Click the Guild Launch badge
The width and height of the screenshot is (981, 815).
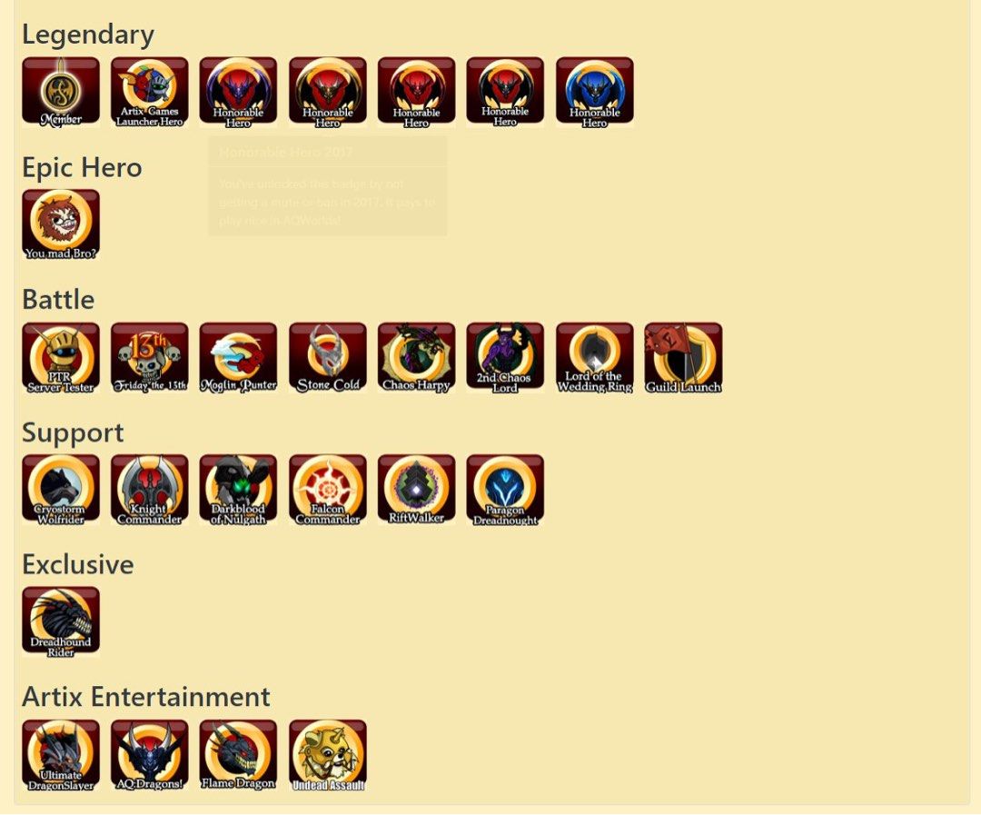(x=683, y=357)
